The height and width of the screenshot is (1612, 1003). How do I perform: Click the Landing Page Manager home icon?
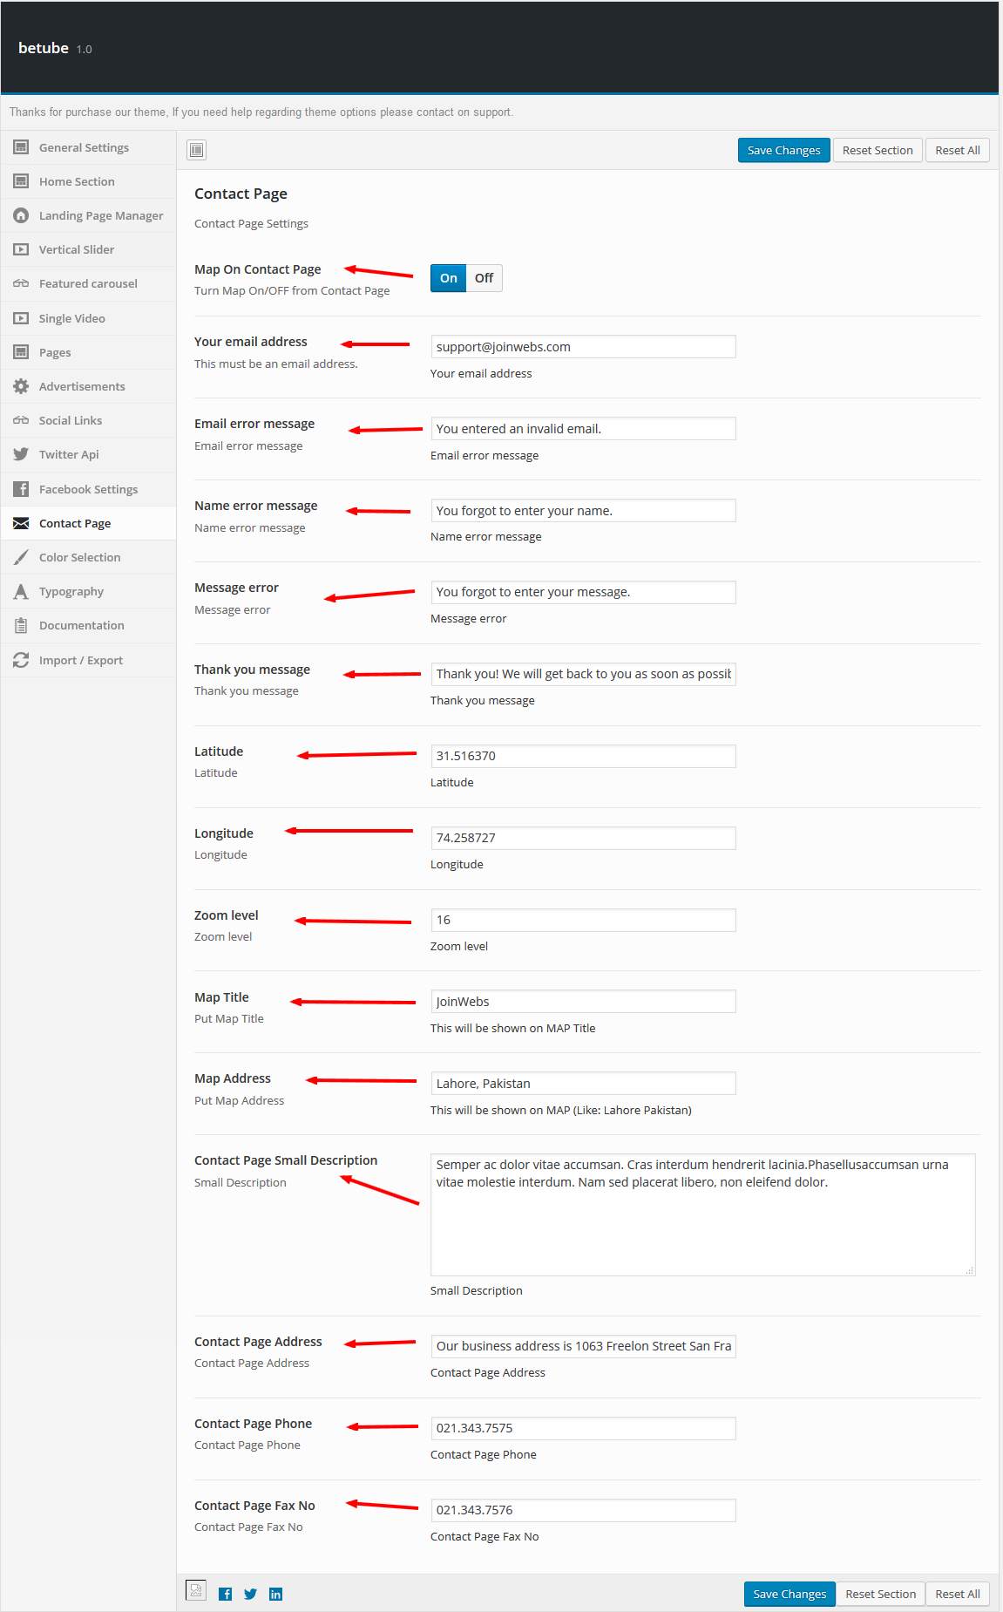click(x=21, y=215)
